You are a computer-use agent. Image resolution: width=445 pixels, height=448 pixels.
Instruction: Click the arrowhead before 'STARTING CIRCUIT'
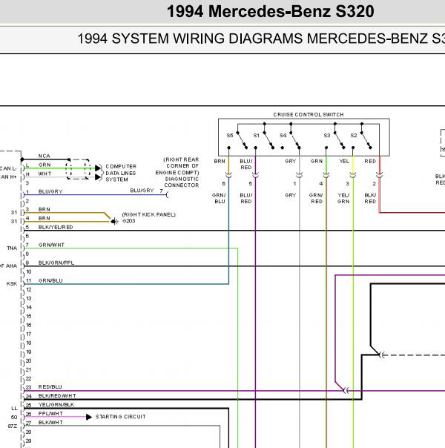(x=89, y=417)
